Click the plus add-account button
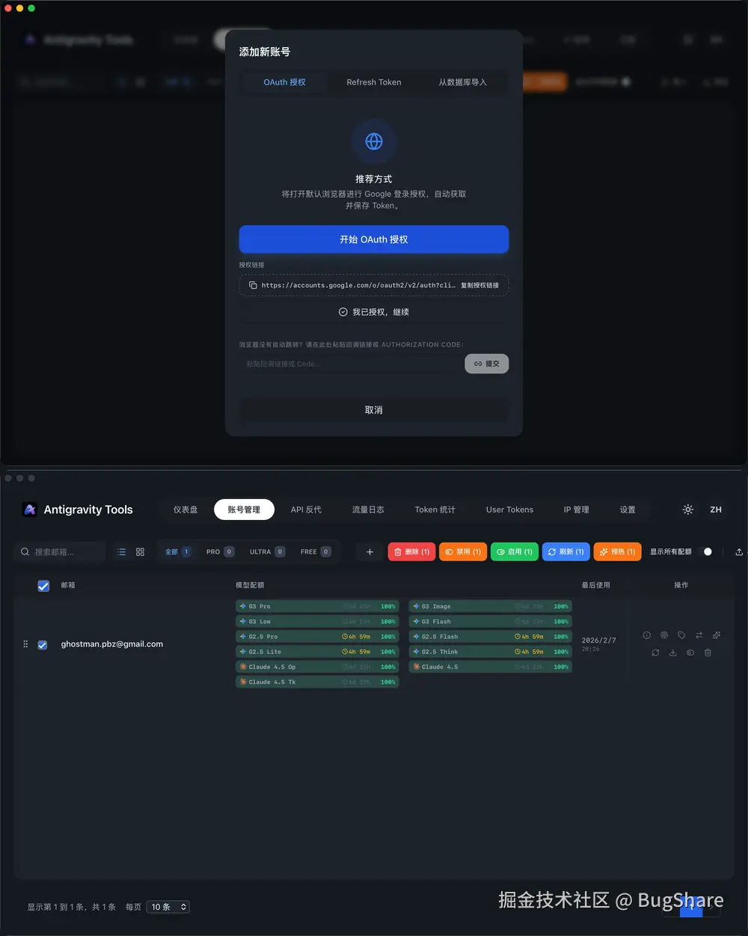This screenshot has width=748, height=936. [x=370, y=551]
